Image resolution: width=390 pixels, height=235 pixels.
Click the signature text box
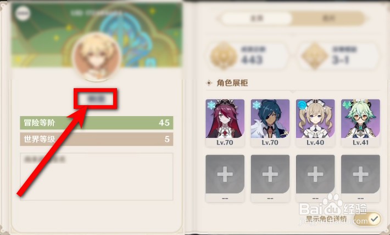[x=97, y=176]
